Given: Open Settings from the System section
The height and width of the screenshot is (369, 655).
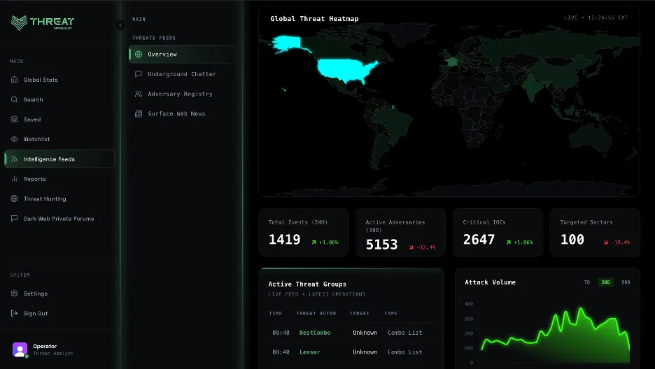Looking at the screenshot, I should [x=59, y=294].
